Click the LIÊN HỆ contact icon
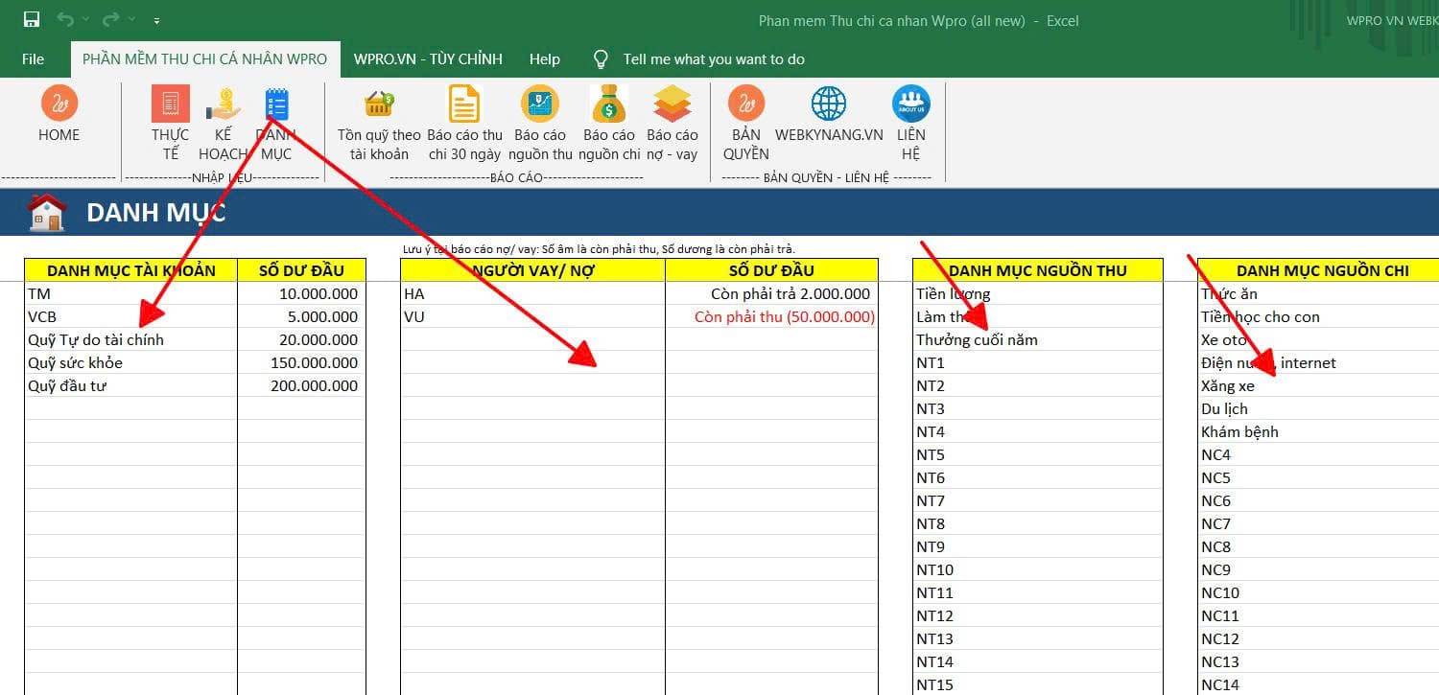 coord(910,104)
